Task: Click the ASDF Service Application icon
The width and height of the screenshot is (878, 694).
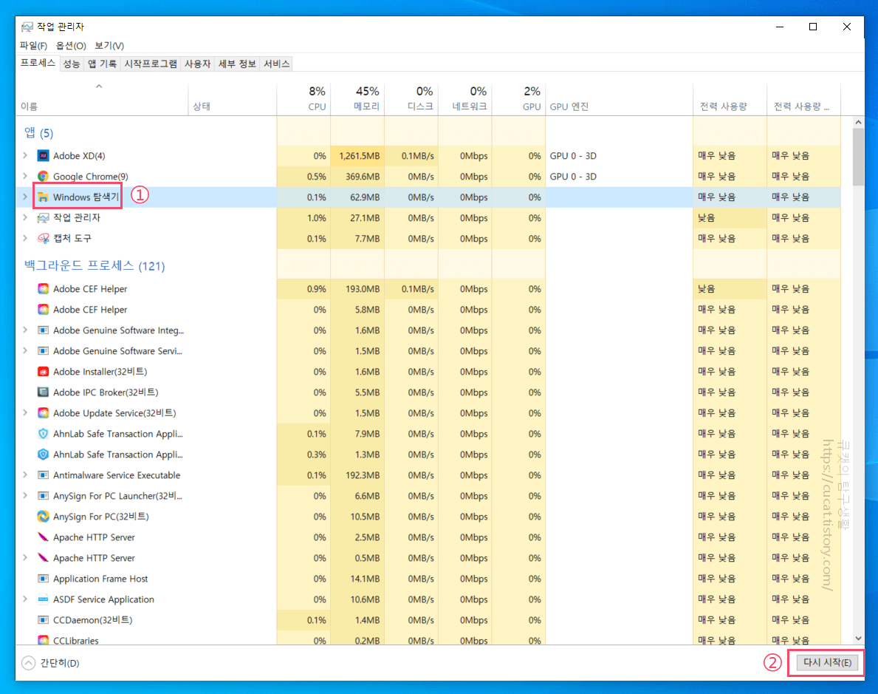Action: (x=43, y=600)
